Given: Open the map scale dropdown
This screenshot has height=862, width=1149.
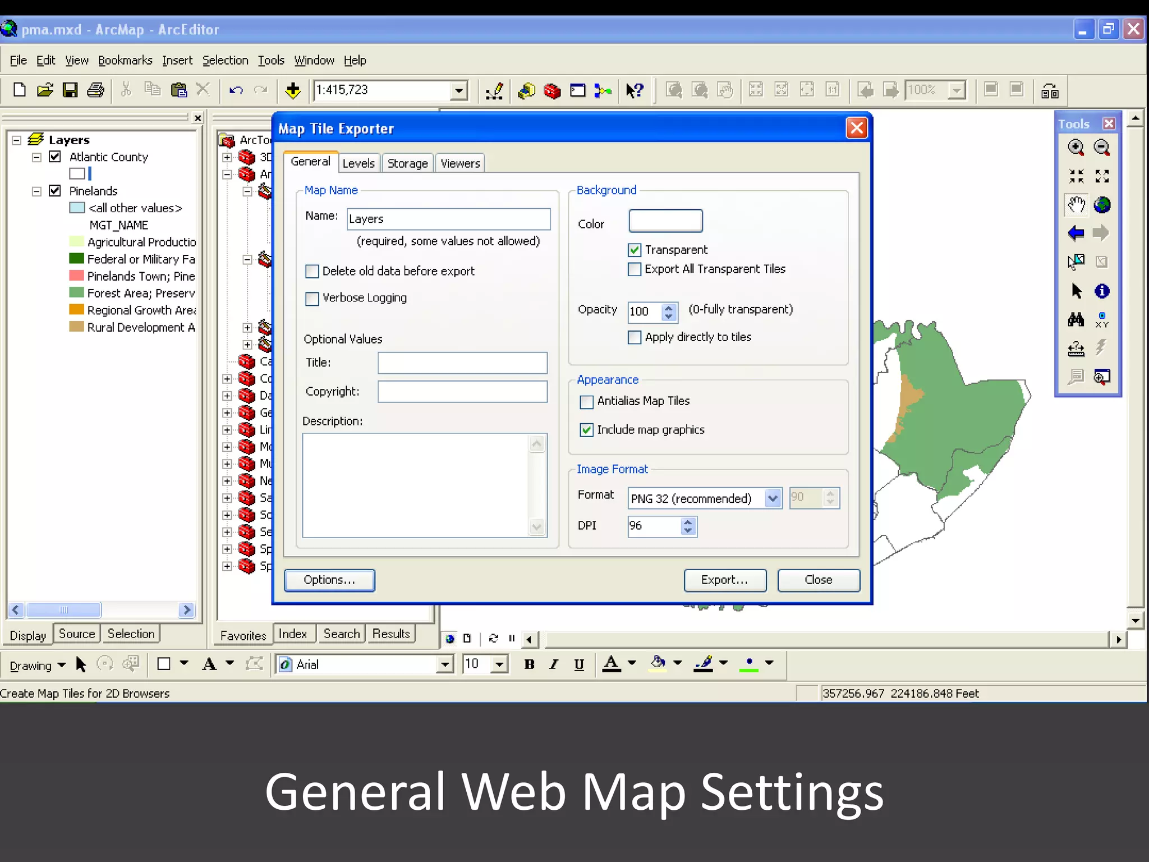Looking at the screenshot, I should pyautogui.click(x=459, y=90).
